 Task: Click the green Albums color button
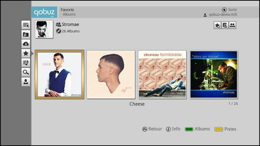pyautogui.click(x=189, y=129)
